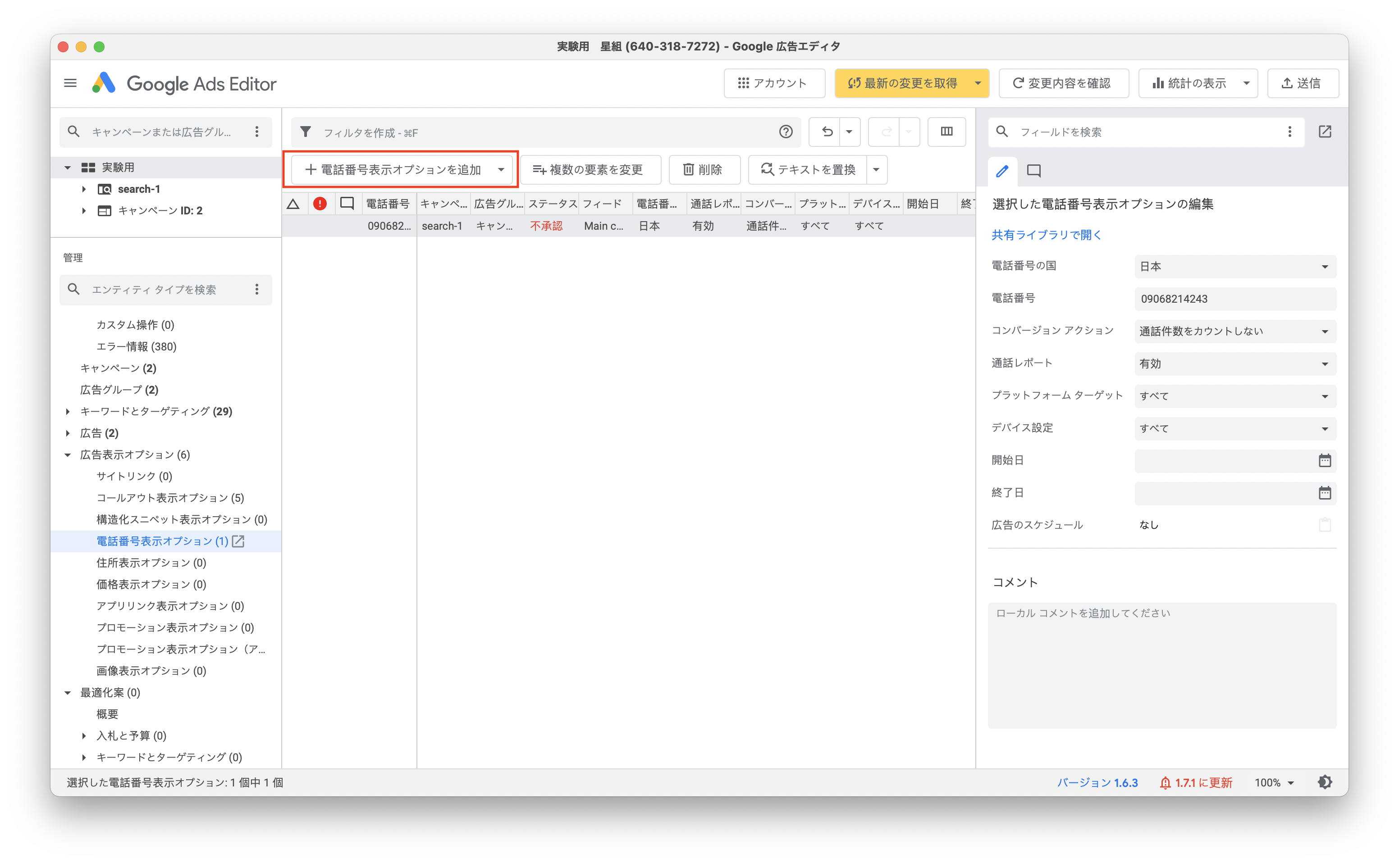The height and width of the screenshot is (863, 1399).
Task: Click the 変更内容を確認 button
Action: (1063, 83)
